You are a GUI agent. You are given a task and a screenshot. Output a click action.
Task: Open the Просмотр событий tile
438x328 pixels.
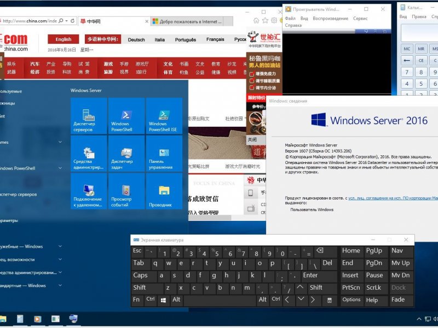point(126,191)
